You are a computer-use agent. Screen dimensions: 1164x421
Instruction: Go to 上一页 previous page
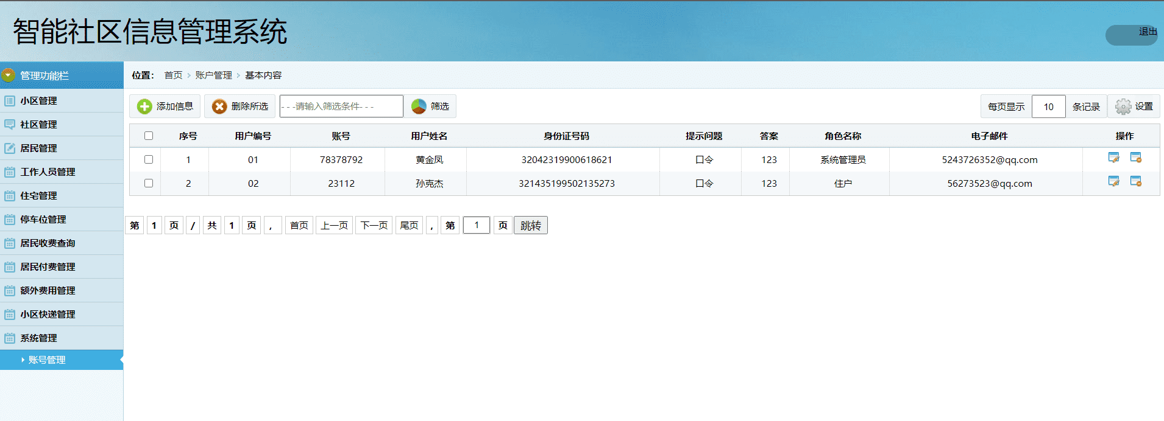tap(334, 226)
